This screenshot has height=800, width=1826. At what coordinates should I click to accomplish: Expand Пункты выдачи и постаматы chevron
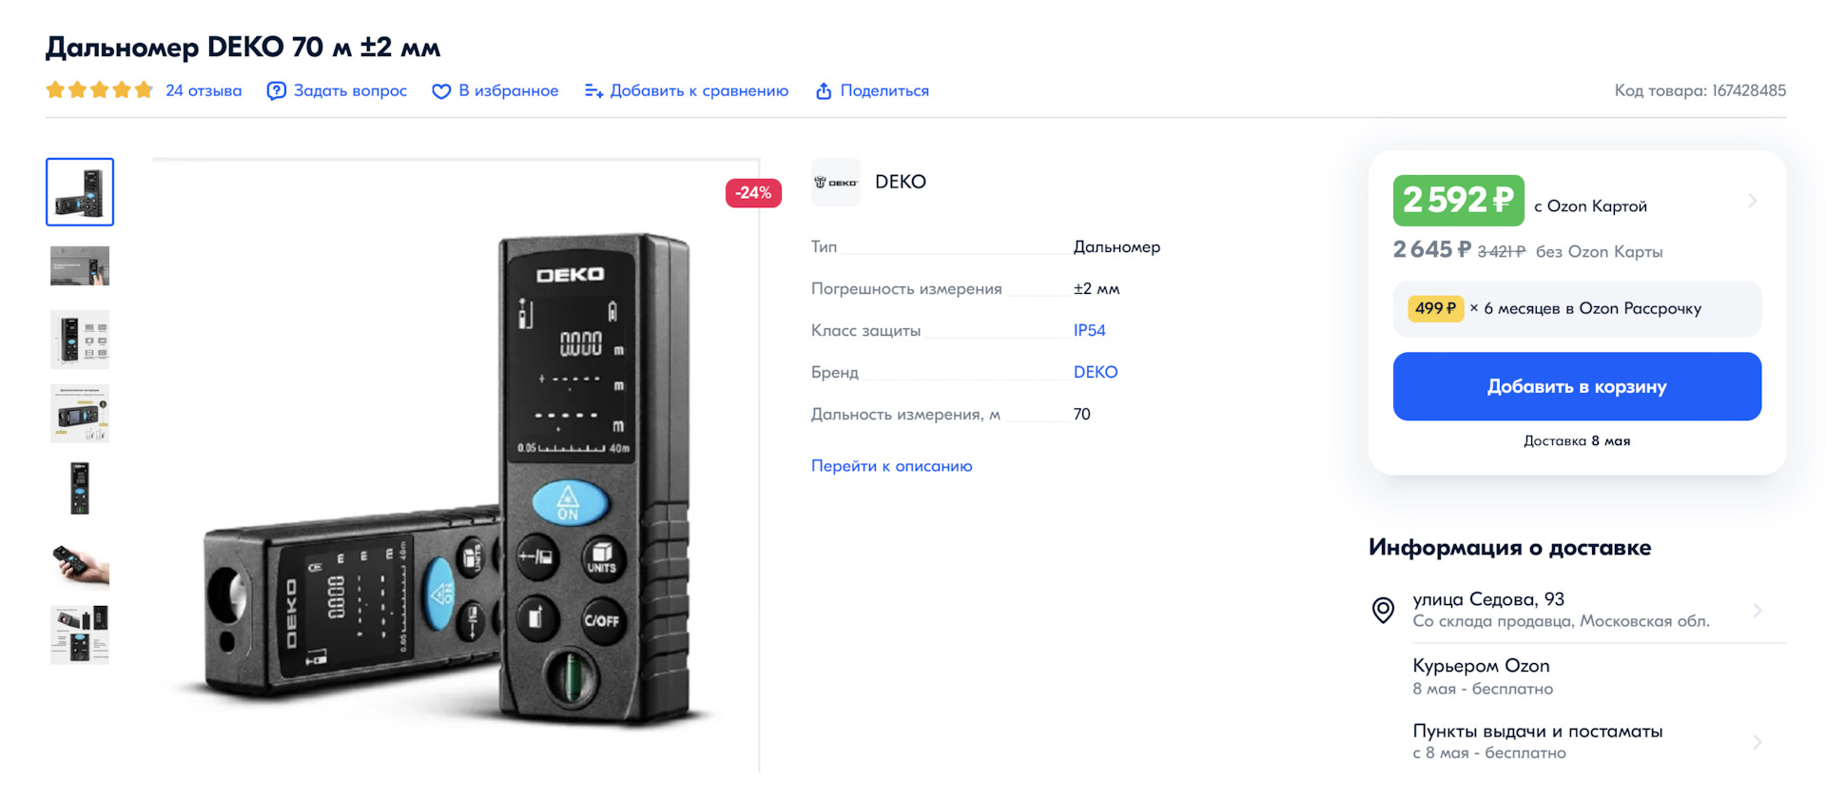pos(1758,742)
